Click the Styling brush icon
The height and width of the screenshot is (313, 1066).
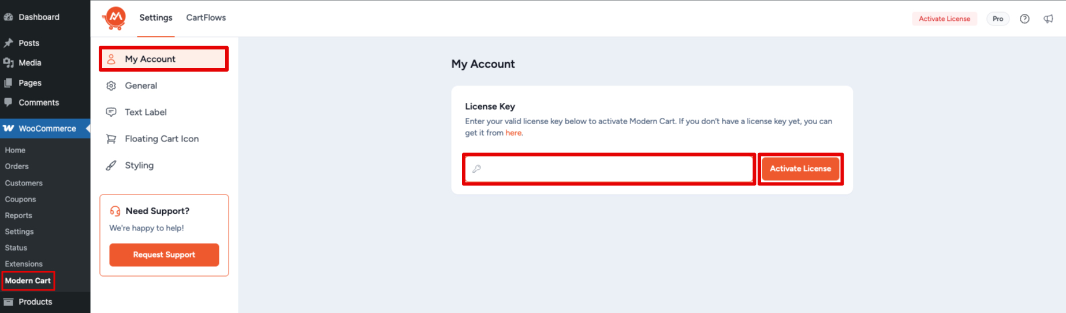(x=111, y=165)
